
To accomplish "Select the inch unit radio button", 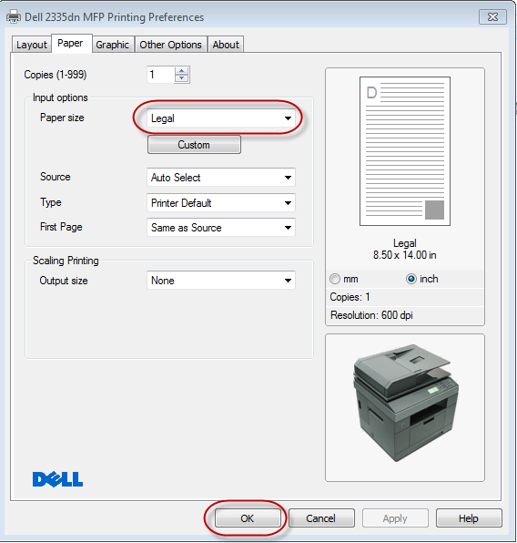I will (411, 279).
